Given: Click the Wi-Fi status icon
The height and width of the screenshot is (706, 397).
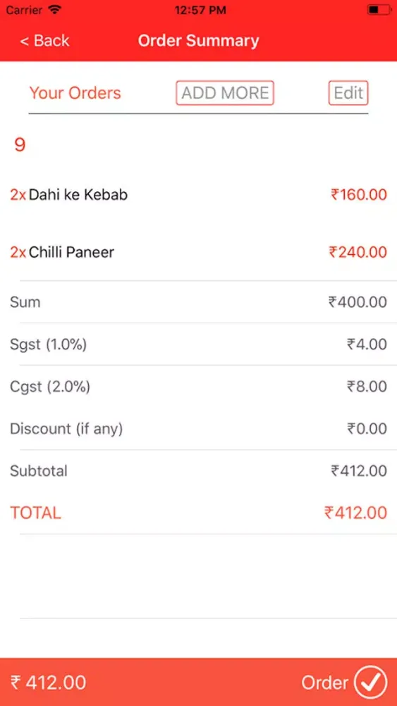Looking at the screenshot, I should pos(55,10).
